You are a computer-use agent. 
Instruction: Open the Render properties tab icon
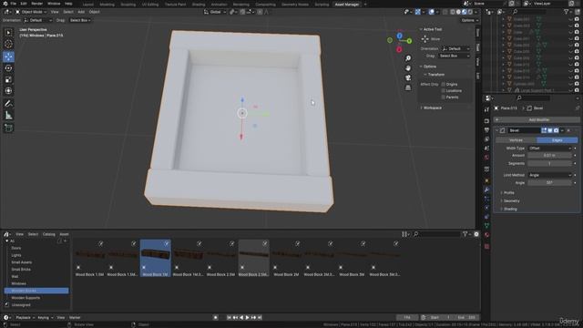[486, 121]
